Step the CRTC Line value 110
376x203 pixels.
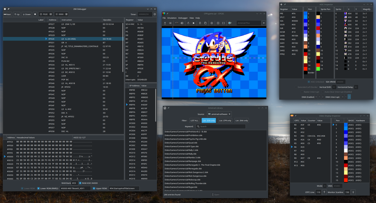coord(324,192)
